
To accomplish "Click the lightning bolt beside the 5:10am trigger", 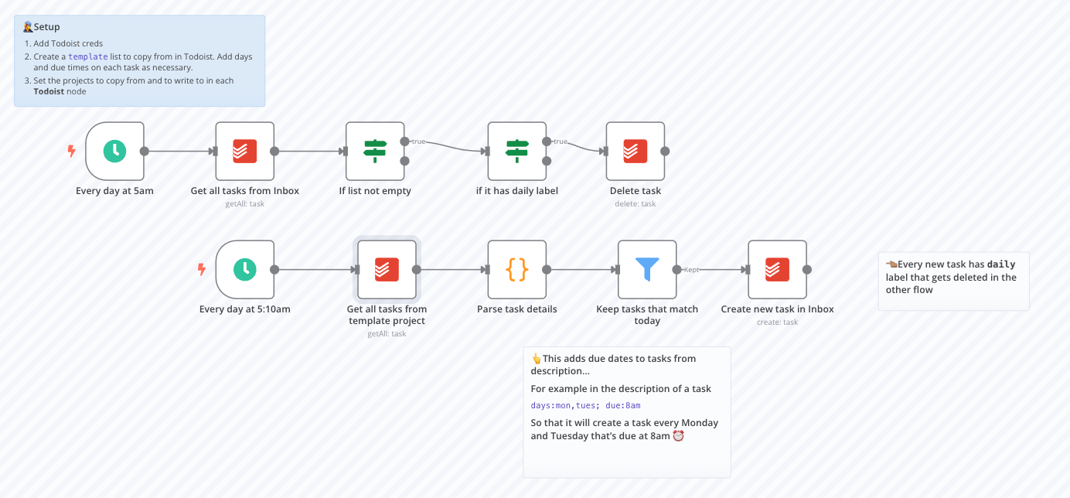I will (202, 269).
